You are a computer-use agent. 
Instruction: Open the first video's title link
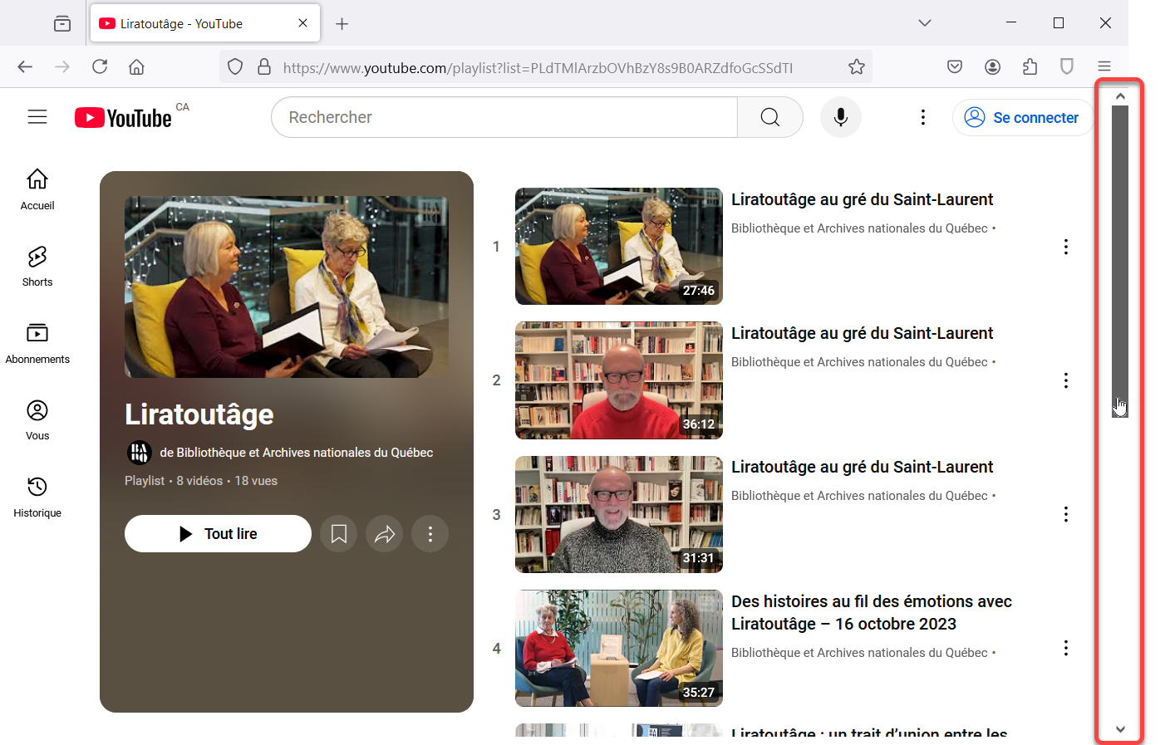click(862, 199)
